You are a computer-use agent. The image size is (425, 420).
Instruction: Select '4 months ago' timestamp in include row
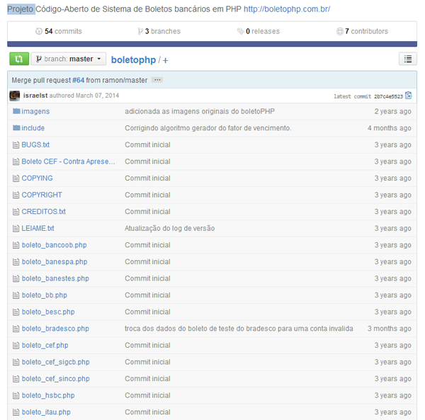389,128
